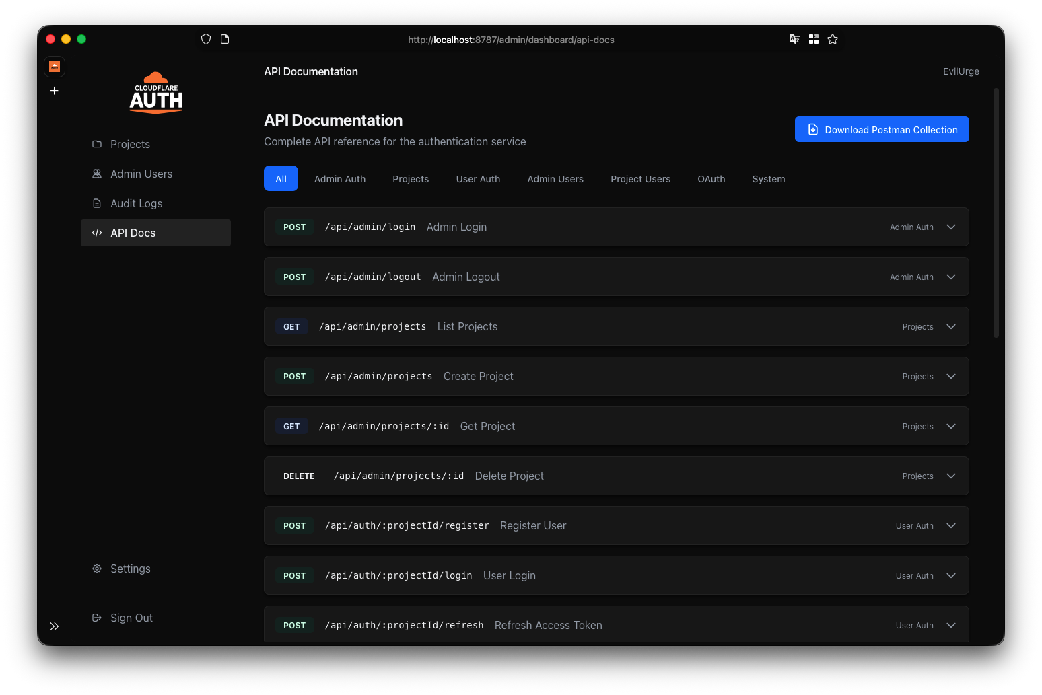Click Refresh Access Token title text
Screen dimensions: 1042x695
(548, 625)
